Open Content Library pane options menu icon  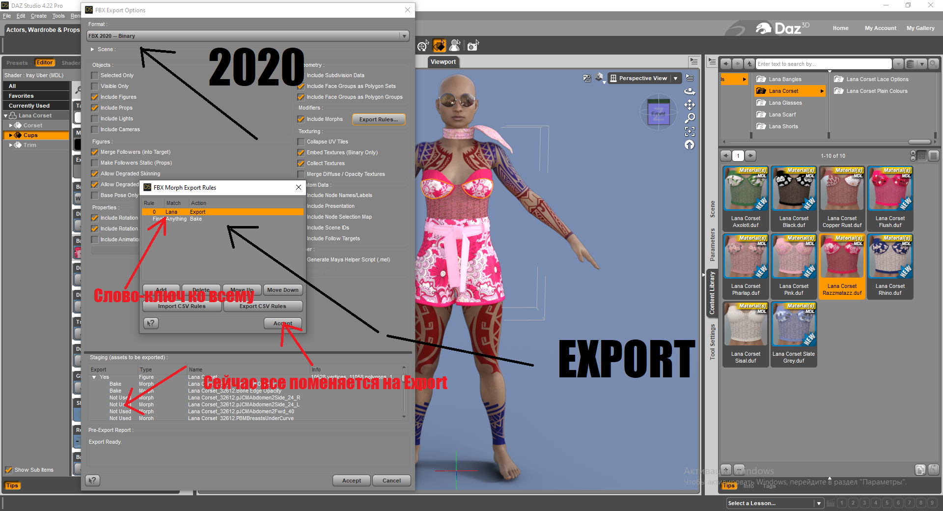pyautogui.click(x=712, y=61)
